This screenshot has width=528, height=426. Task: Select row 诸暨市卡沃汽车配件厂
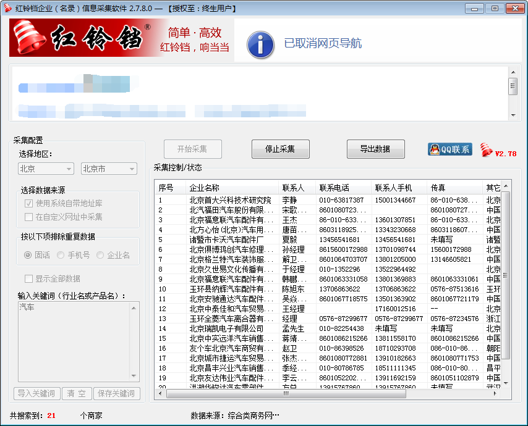(x=328, y=240)
